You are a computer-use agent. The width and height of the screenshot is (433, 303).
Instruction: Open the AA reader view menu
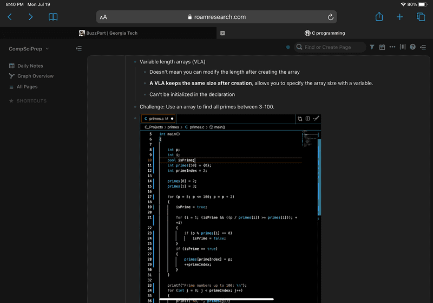click(103, 17)
